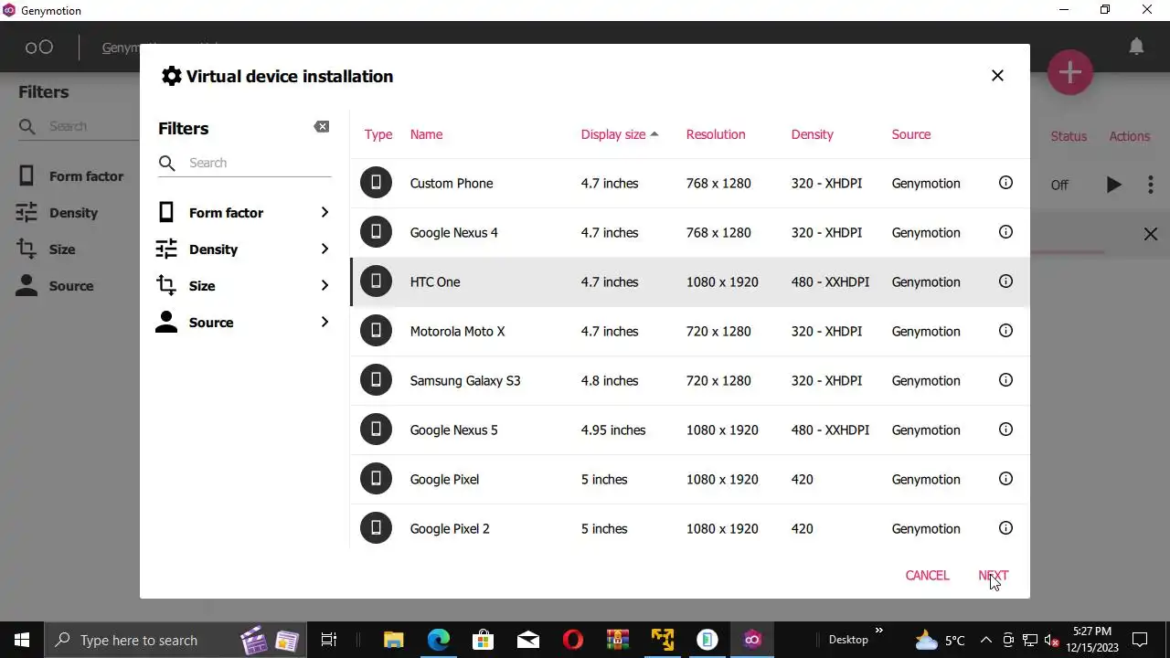Launch Microsoft Edge from the taskbar

click(439, 640)
